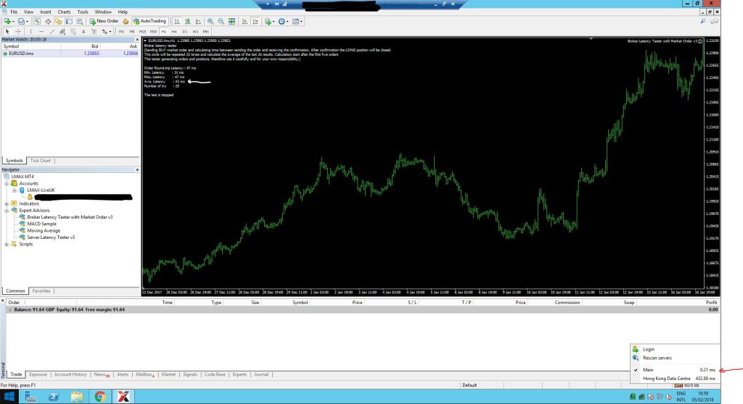The width and height of the screenshot is (743, 404).
Task: Toggle the Navigator window icon with star
Action: (58, 21)
